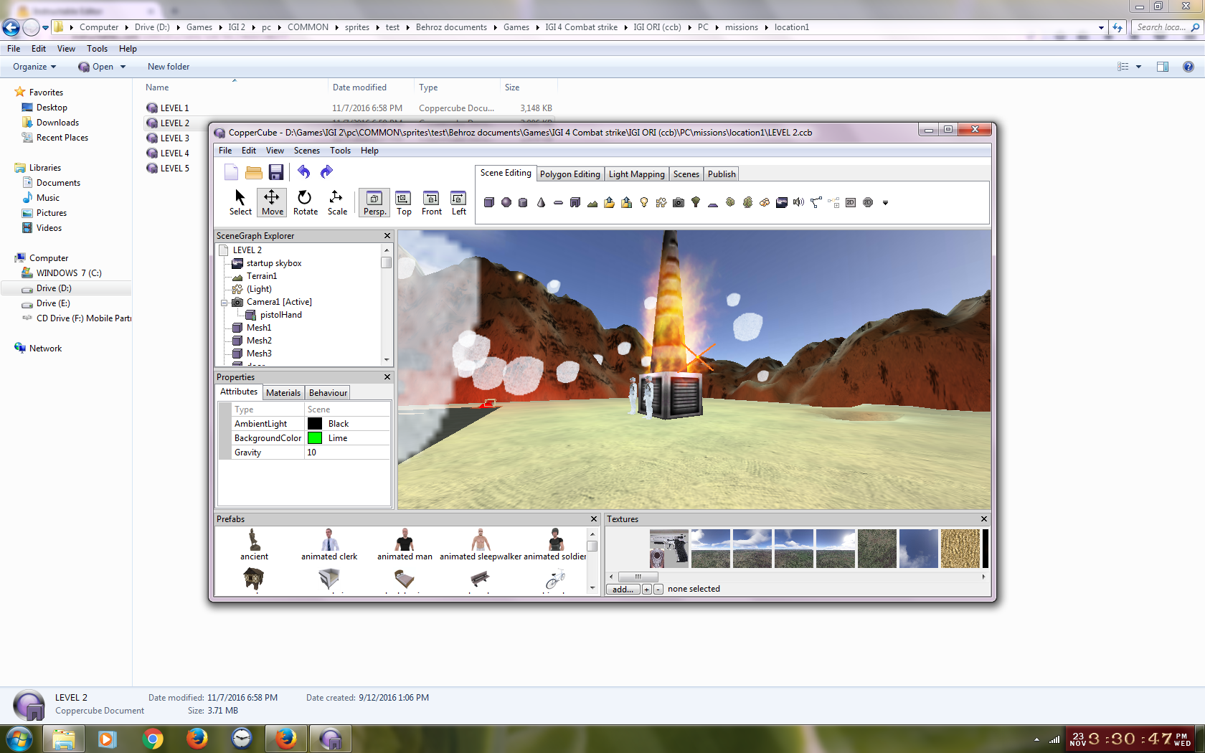1205x753 pixels.
Task: Switch to the Publish tab
Action: (722, 174)
